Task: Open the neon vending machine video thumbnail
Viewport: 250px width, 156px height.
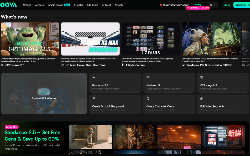Action: tap(223, 137)
